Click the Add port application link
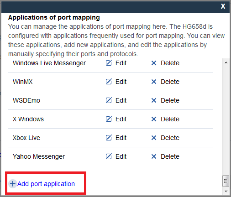Viewport: 231px width, 197px height. 46,184
